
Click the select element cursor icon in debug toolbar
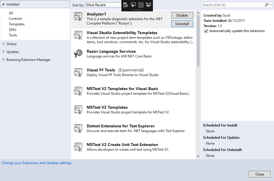click(x=133, y=5)
